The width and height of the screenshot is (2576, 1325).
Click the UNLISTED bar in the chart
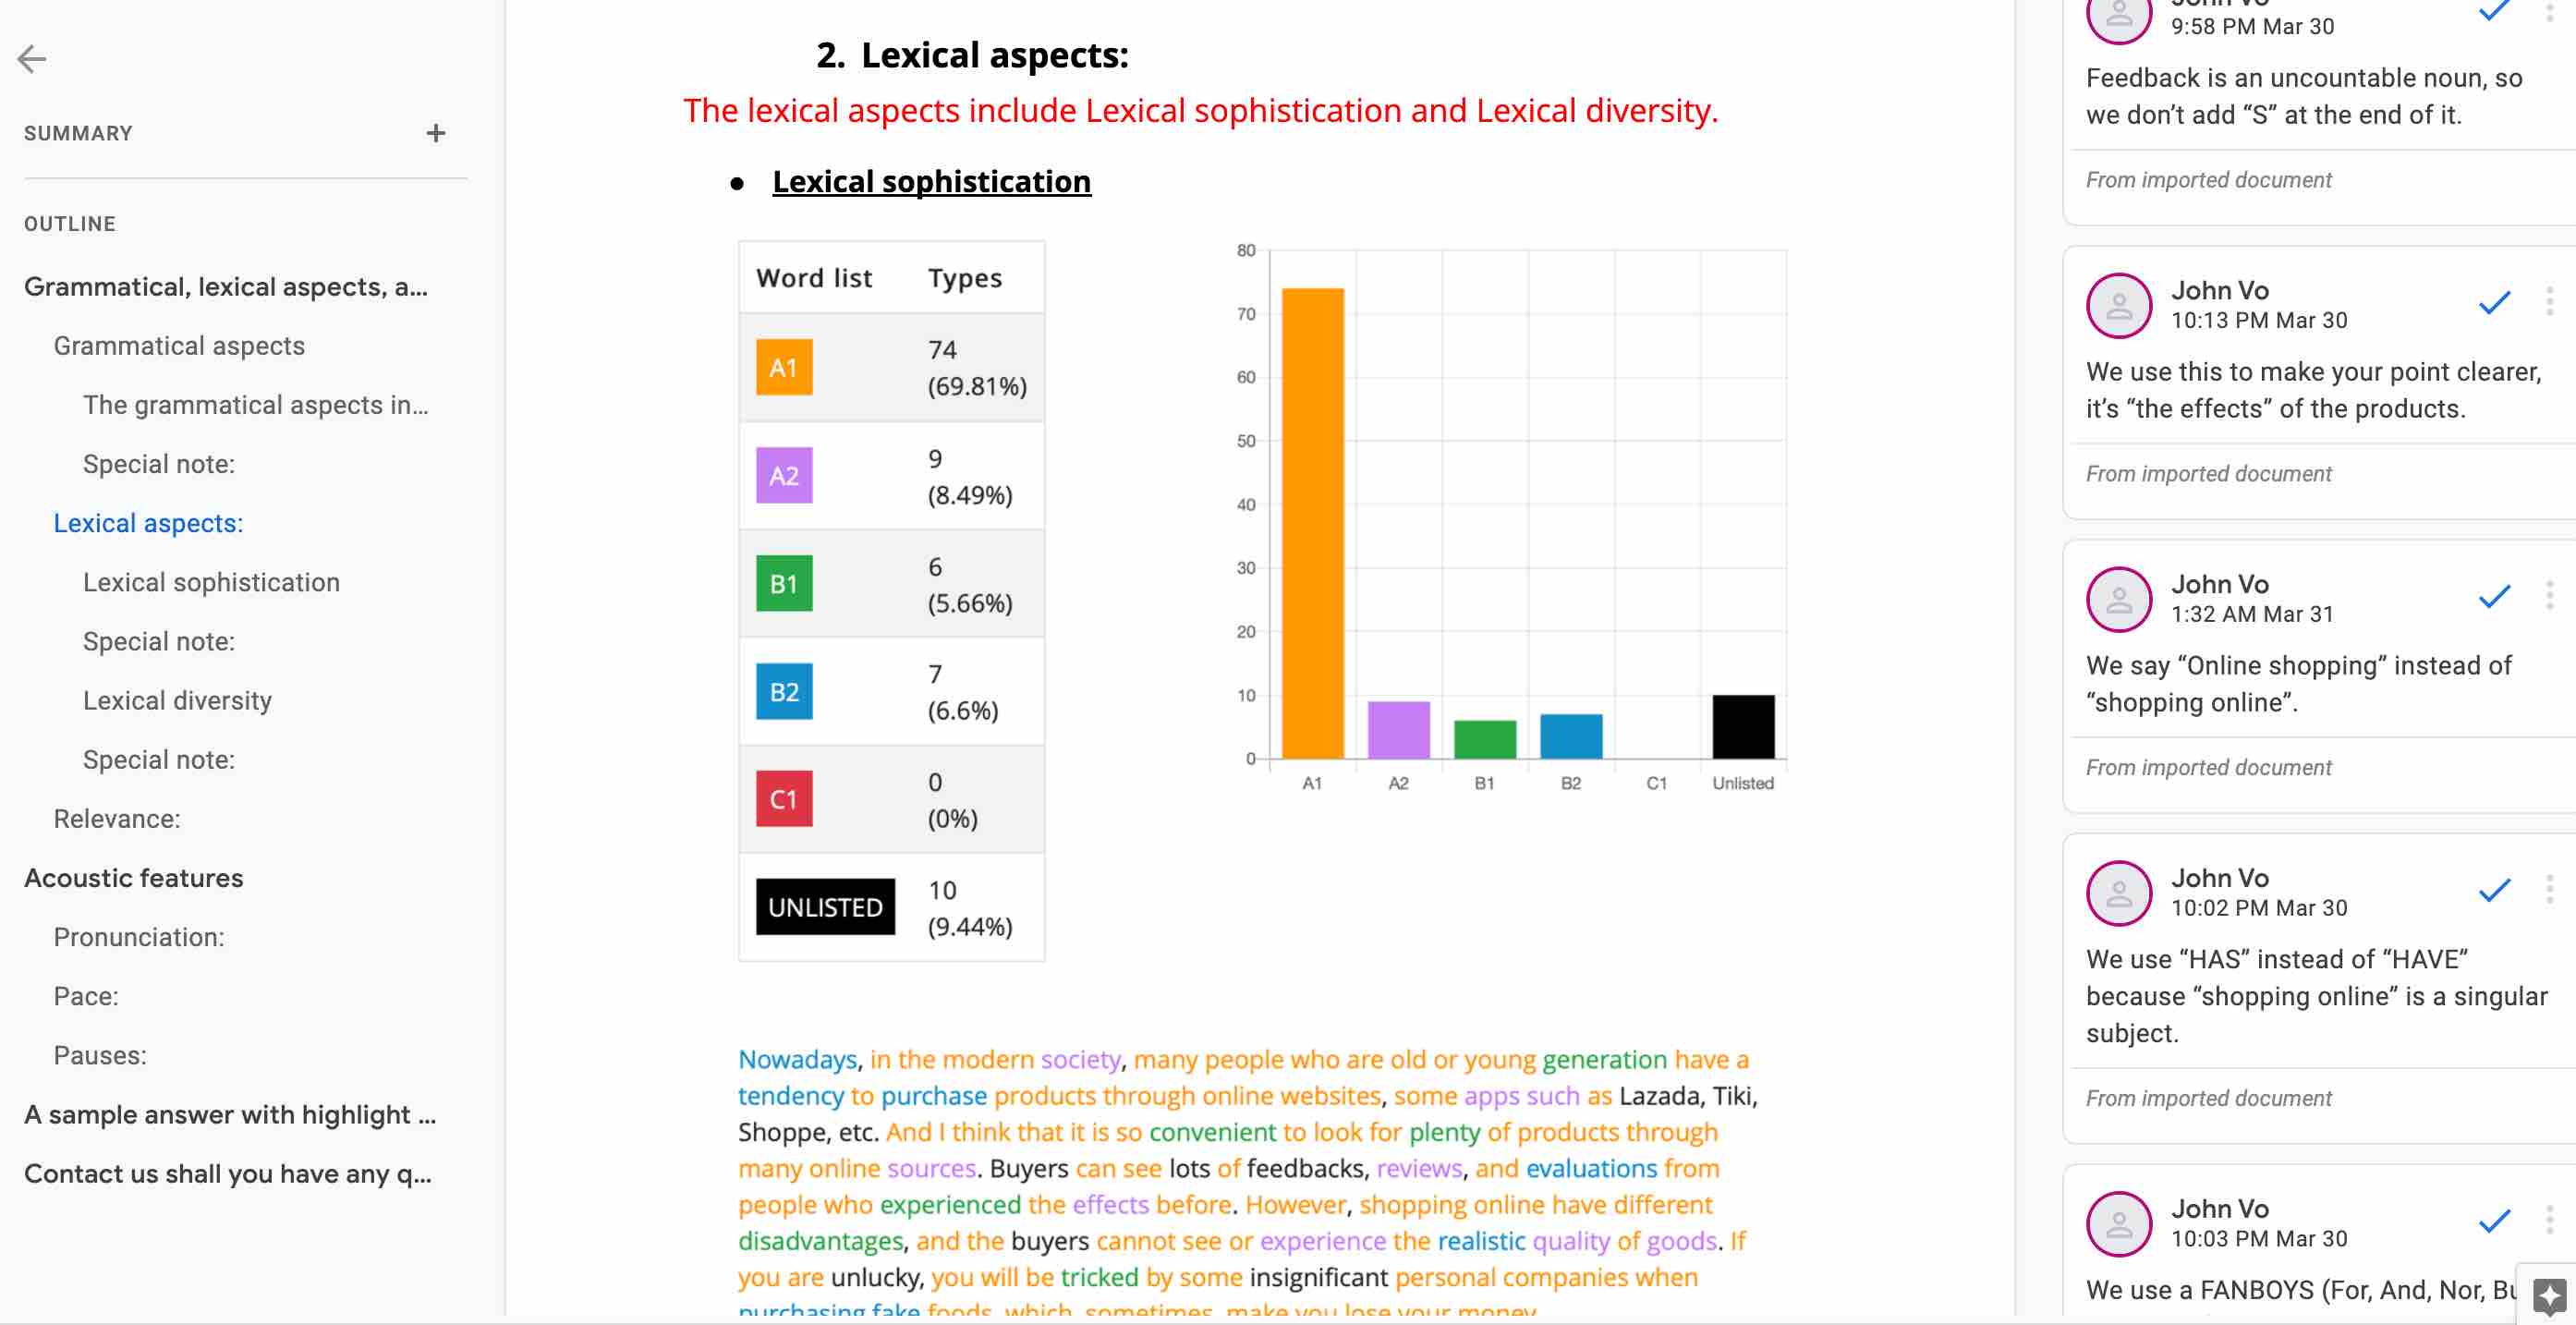1744,727
